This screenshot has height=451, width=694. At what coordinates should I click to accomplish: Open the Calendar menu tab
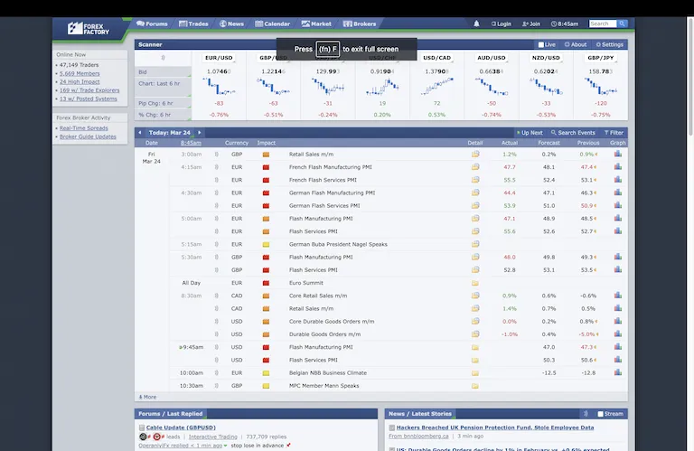pyautogui.click(x=273, y=23)
